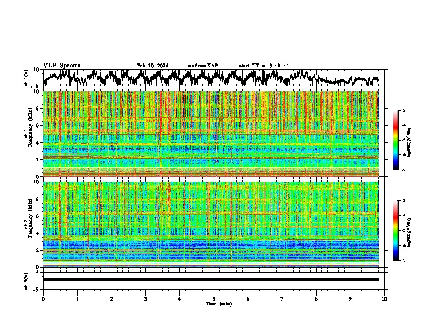Click the "ch.3(V)" axis label
This screenshot has height=335, width=433.
(x=26, y=281)
